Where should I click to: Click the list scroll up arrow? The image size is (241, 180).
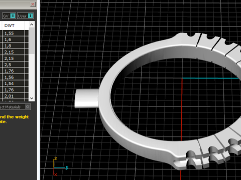pyautogui.click(x=32, y=24)
